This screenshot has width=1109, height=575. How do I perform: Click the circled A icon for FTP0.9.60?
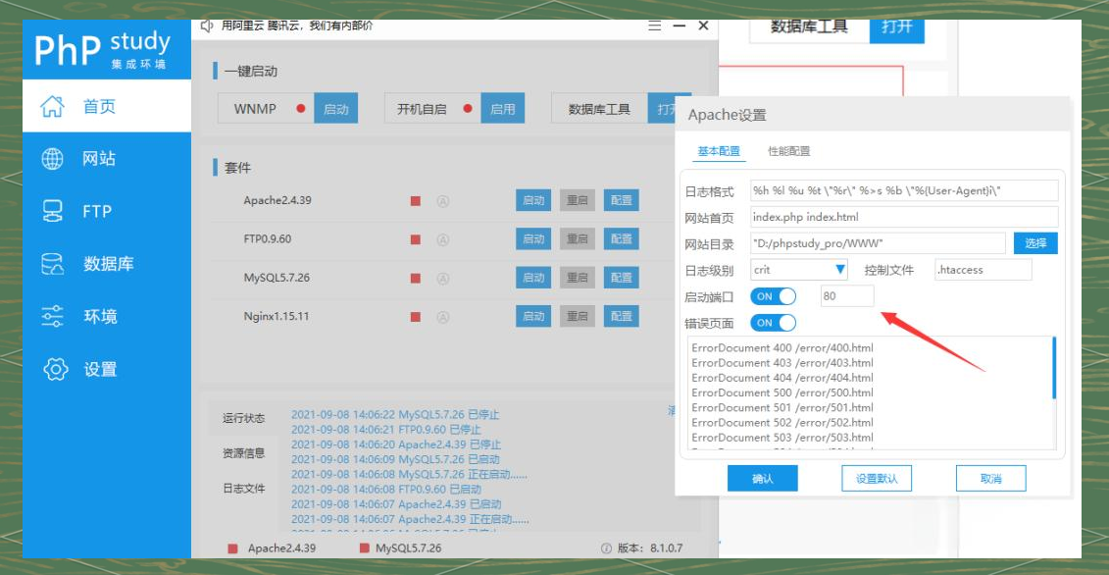pos(443,239)
